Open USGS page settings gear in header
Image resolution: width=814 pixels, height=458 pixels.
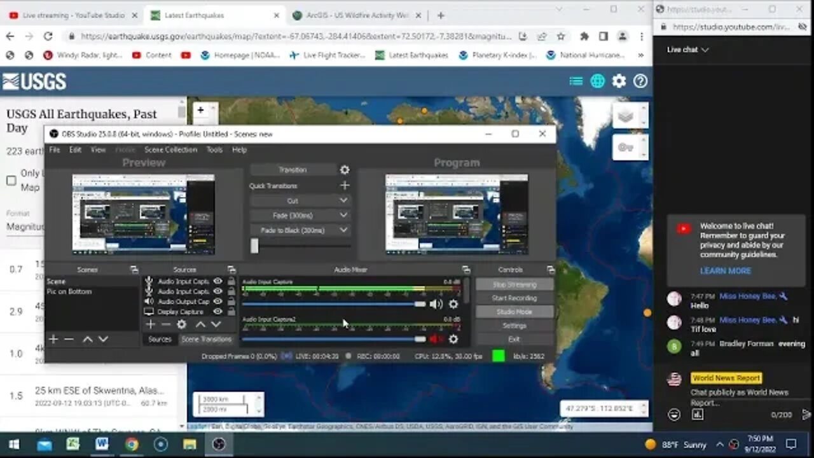(619, 81)
